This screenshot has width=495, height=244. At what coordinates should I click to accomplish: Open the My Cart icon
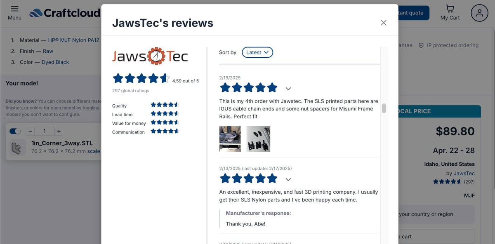point(450,9)
